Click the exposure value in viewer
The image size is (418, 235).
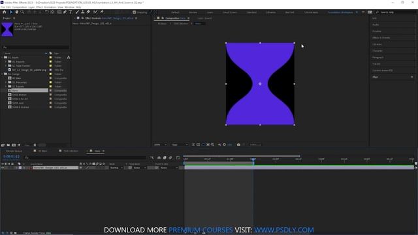(229, 144)
